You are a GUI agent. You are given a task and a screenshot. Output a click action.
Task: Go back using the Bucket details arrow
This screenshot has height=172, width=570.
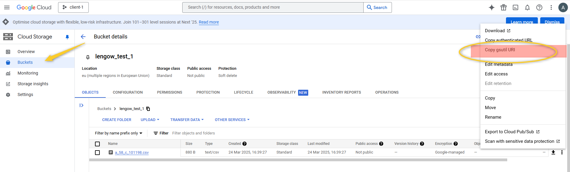83,37
